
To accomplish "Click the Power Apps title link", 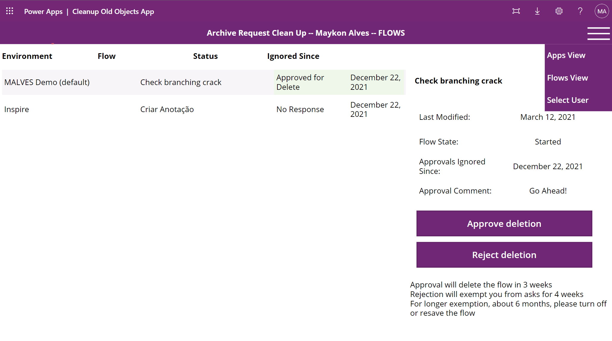I will 43,12.
